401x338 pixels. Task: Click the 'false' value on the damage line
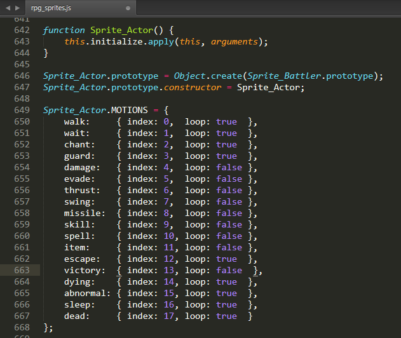coord(229,168)
